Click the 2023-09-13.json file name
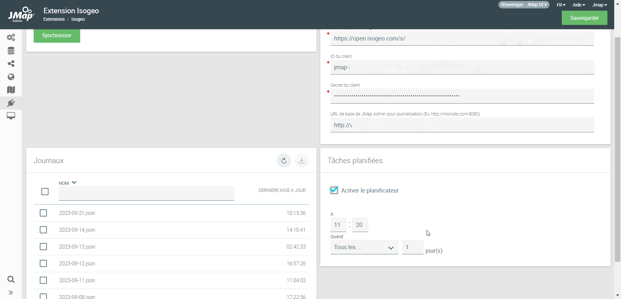Image resolution: width=621 pixels, height=299 pixels. (77, 247)
